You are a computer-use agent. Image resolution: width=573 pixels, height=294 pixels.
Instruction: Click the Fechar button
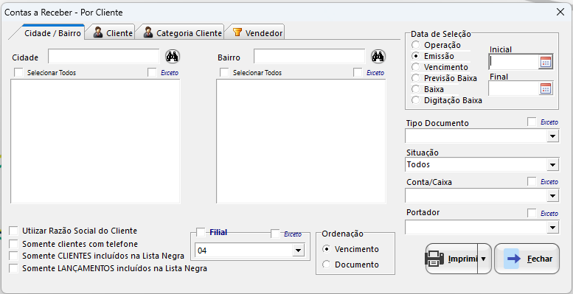pos(527,259)
